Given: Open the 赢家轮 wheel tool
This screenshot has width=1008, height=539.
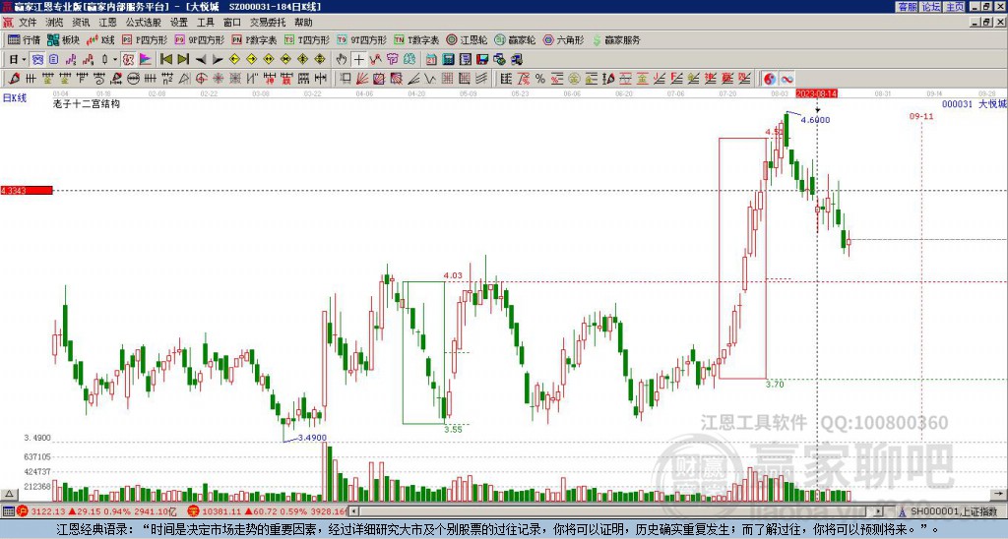Looking at the screenshot, I should 515,39.
